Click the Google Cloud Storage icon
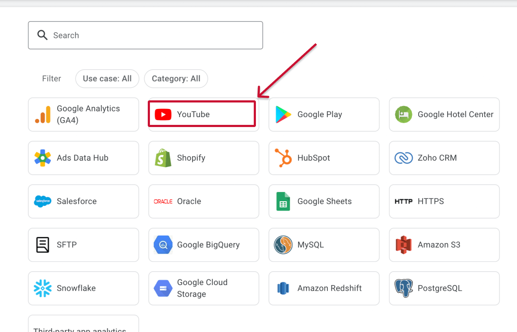Viewport: 517px width, 332px height. coord(163,289)
